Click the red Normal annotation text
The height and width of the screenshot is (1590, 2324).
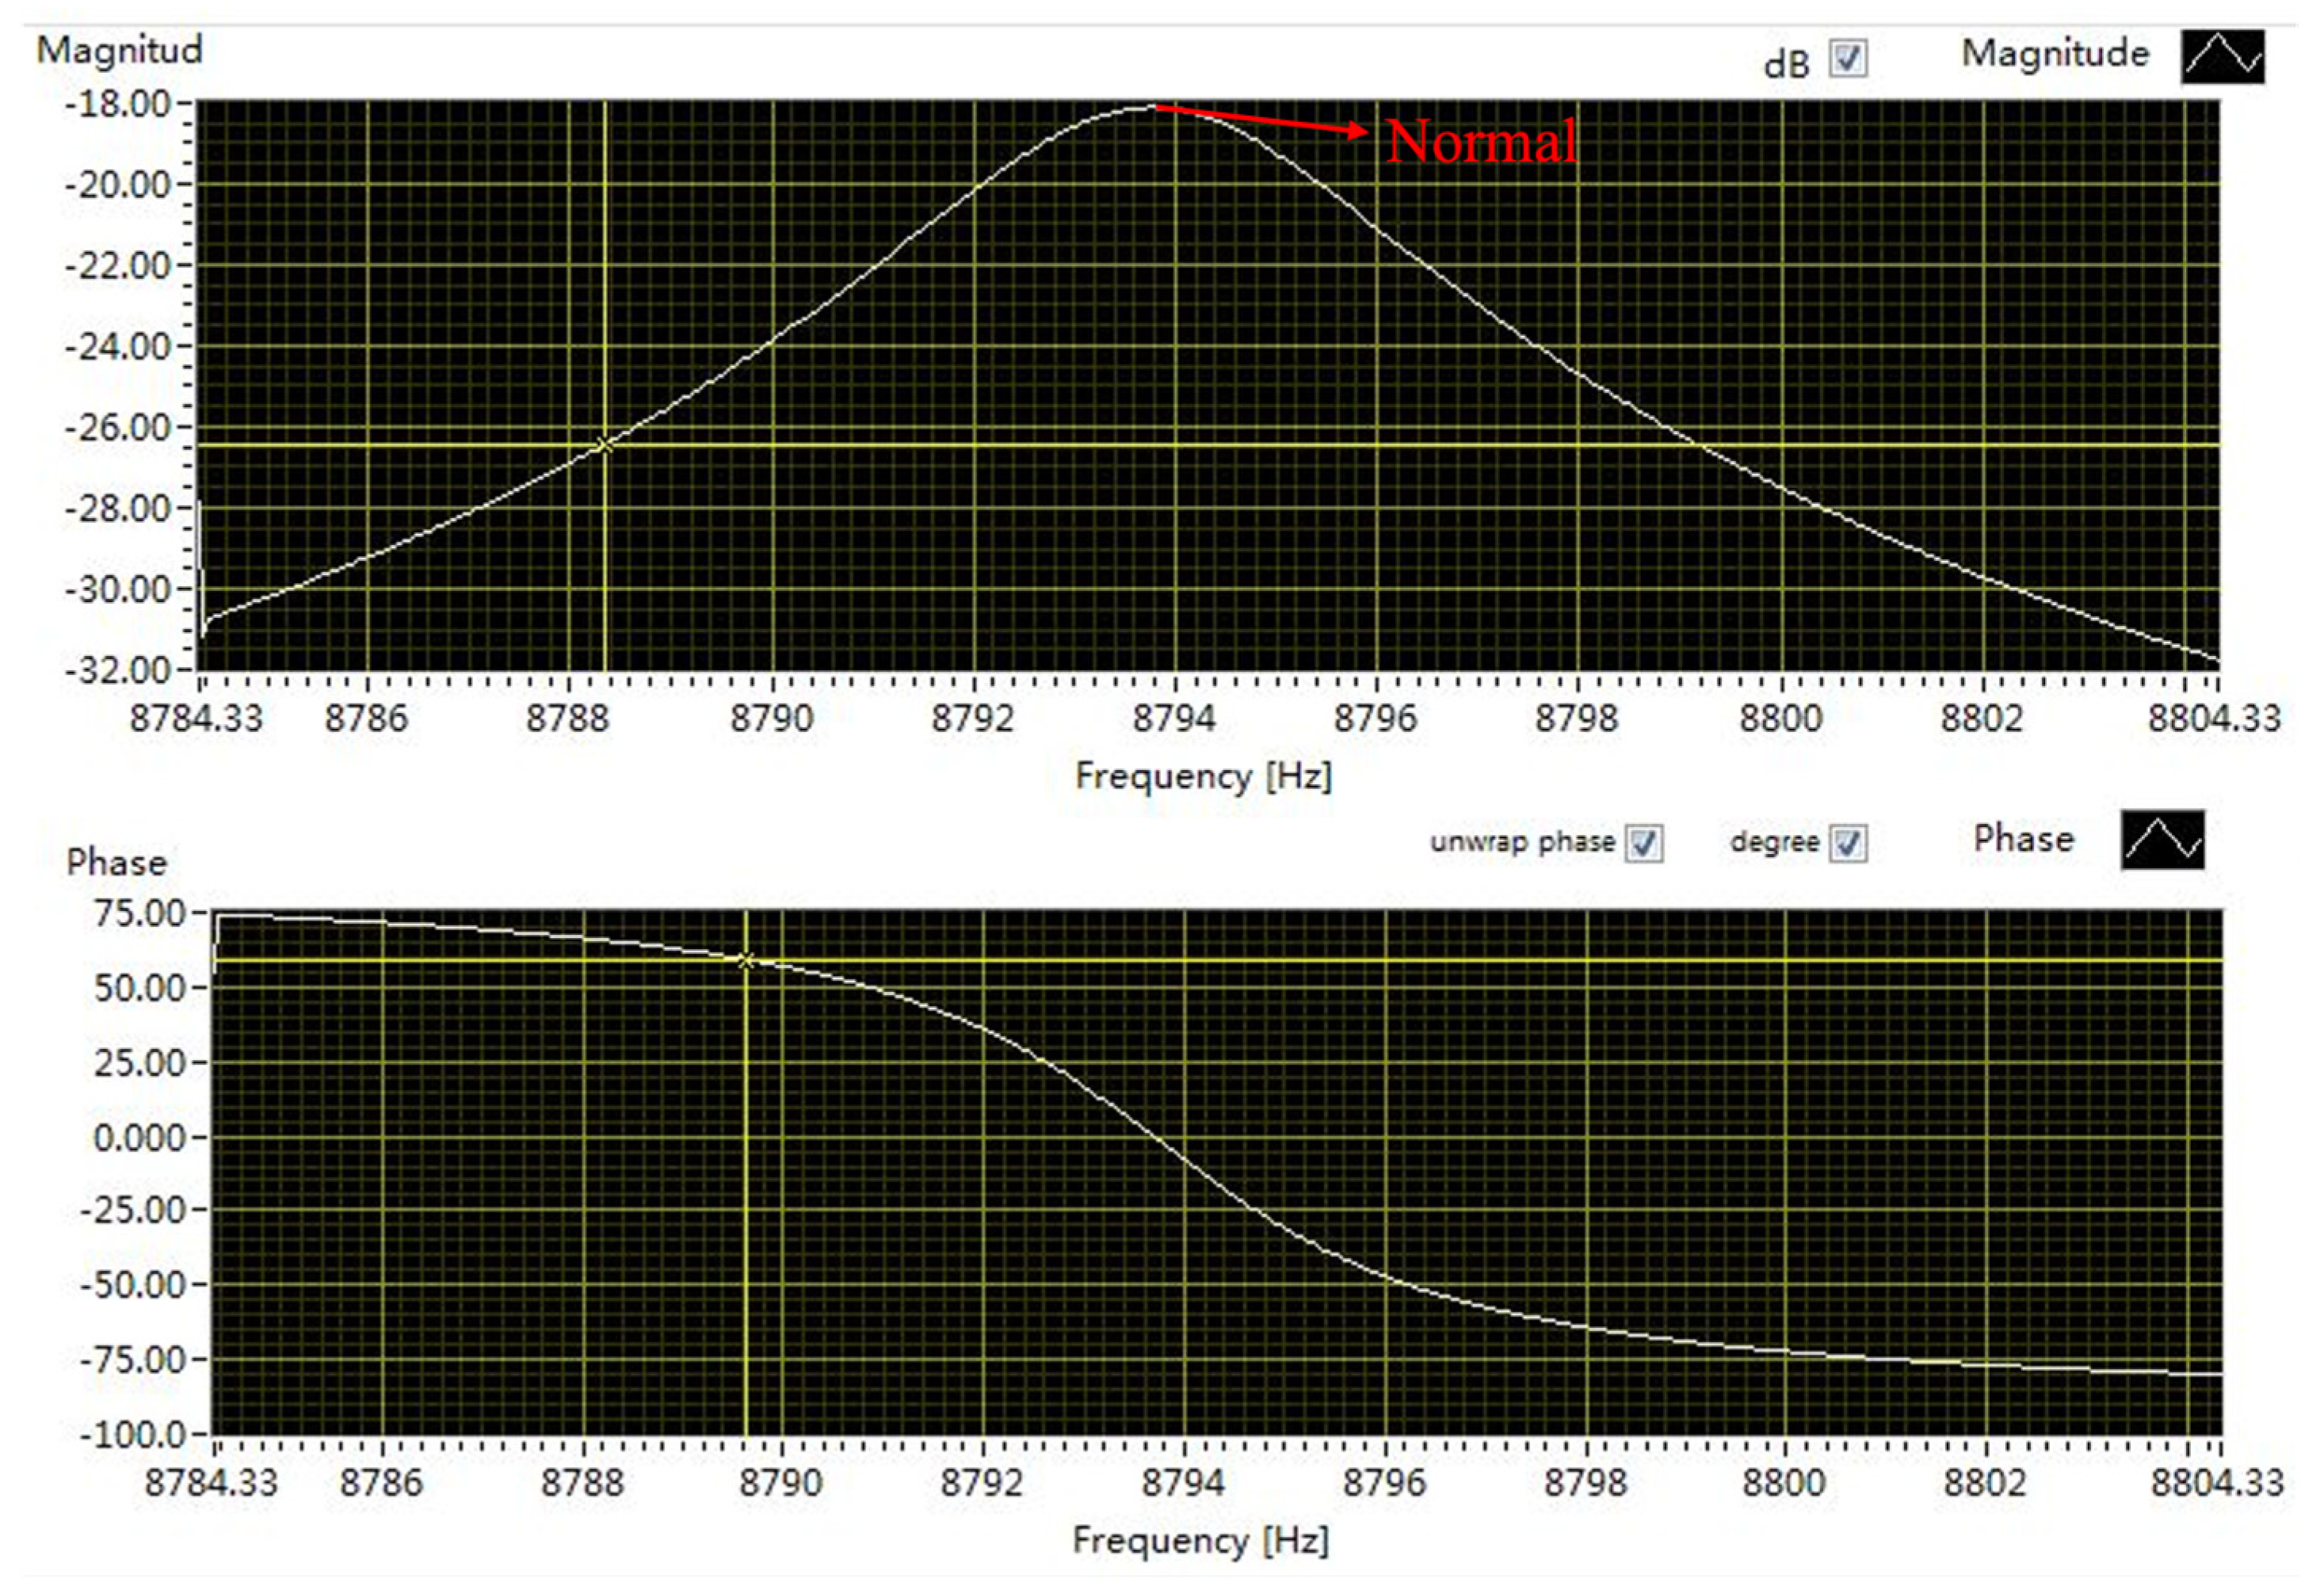pos(1481,141)
